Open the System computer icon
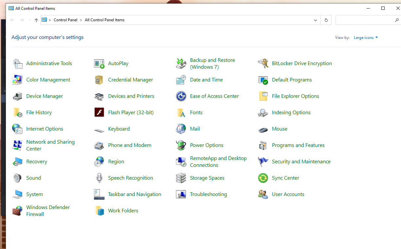 [17, 194]
